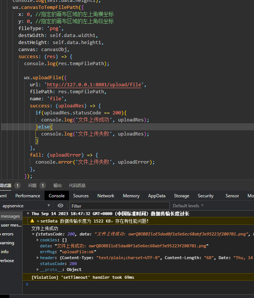Switch to the Performance tab
Image resolution: width=254 pixels, height=298 pixels.
click(x=28, y=196)
